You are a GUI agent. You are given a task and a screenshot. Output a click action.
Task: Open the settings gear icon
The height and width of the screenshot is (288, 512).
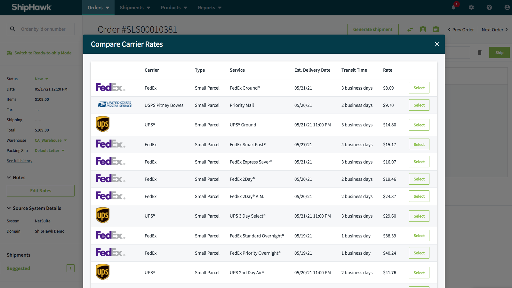click(x=471, y=7)
